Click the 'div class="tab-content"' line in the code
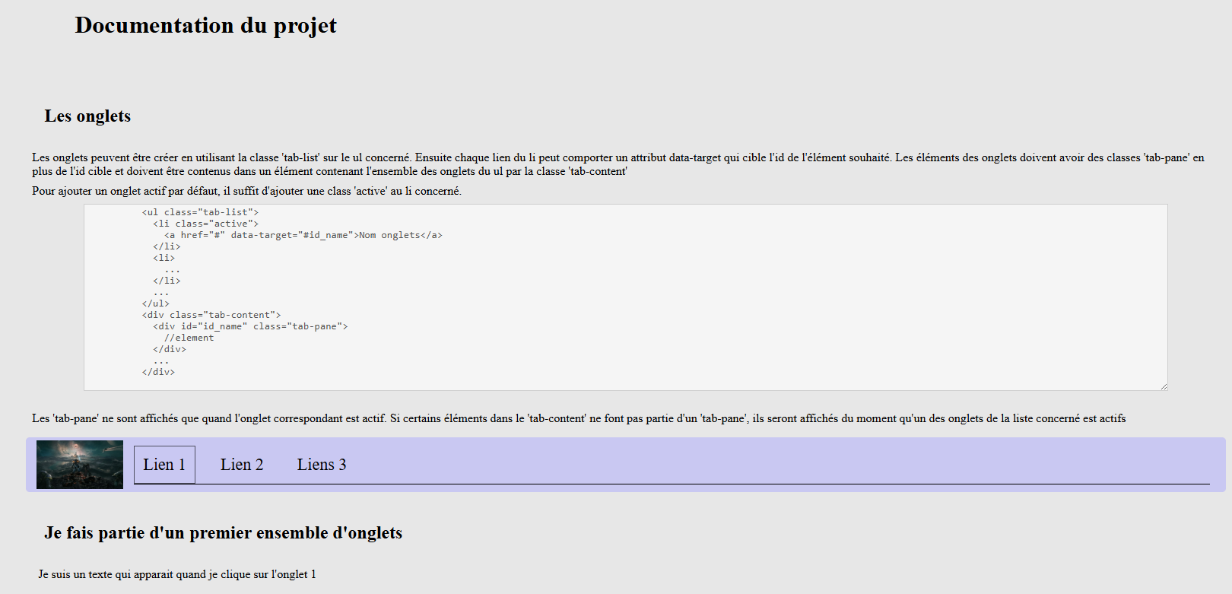Screen dimensions: 1232x594 pos(211,314)
